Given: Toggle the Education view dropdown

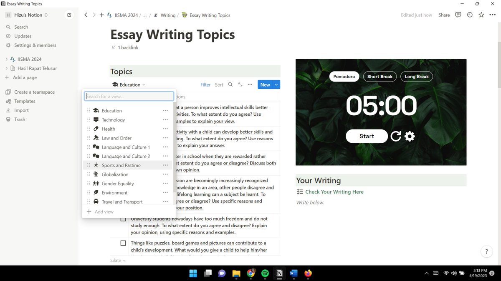Looking at the screenshot, I should pos(129,85).
